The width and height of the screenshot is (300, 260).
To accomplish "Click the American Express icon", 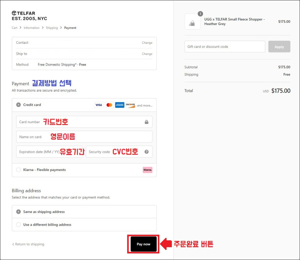I will click(x=120, y=105).
